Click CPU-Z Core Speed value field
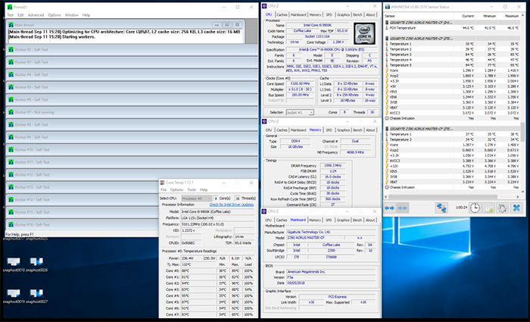 point(299,83)
